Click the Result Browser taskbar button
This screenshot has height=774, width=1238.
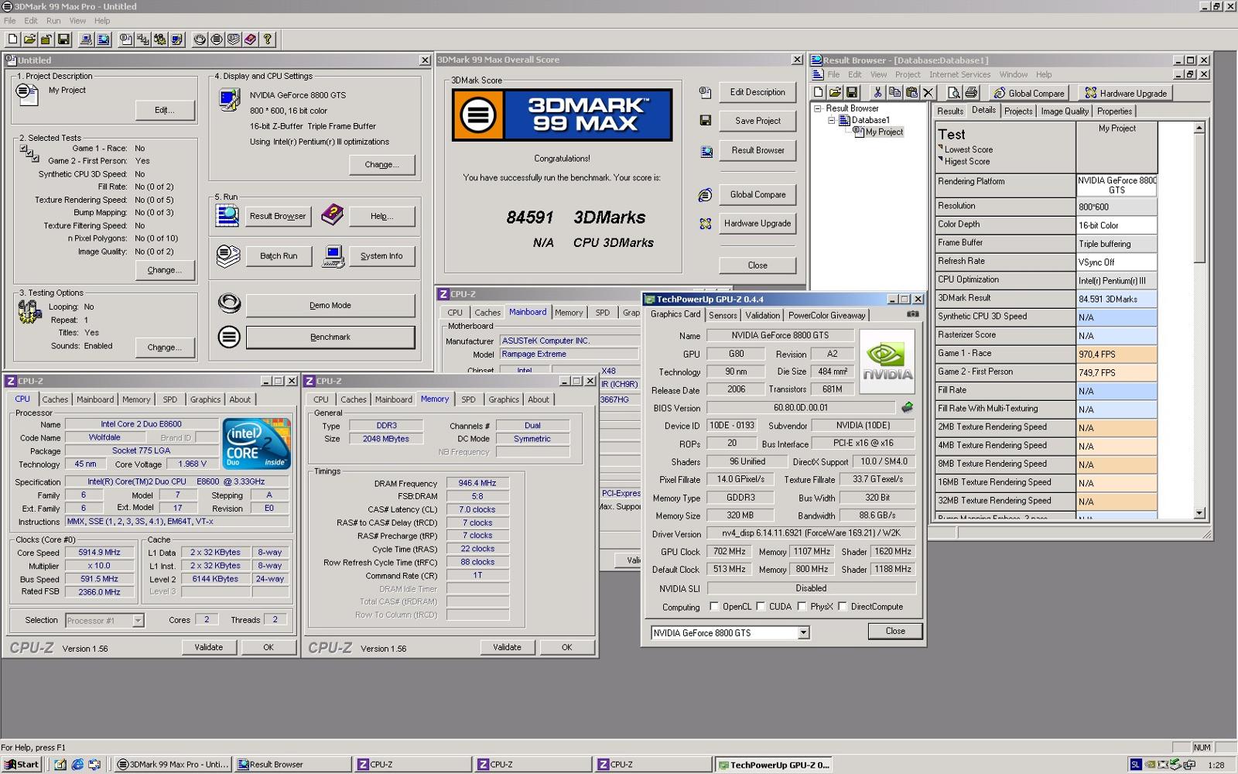292,765
